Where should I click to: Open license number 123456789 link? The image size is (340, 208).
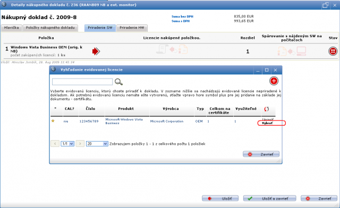coord(89,122)
